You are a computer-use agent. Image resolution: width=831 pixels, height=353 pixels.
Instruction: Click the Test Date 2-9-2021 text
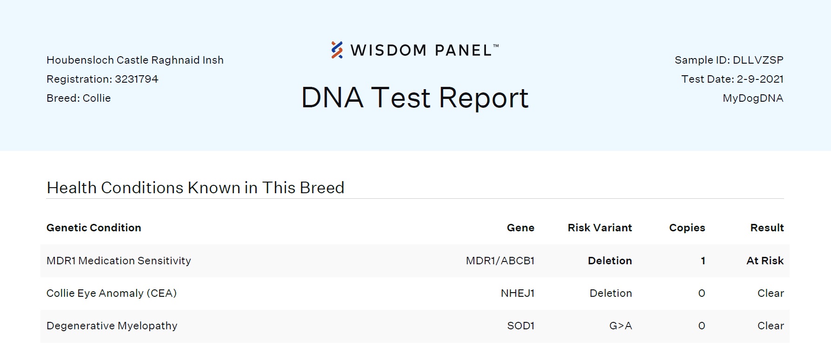[732, 79]
